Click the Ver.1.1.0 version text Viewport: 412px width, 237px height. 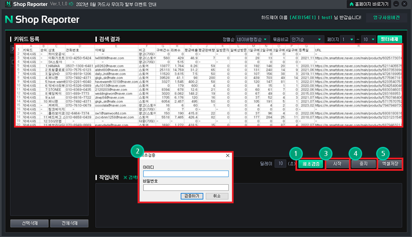[x=59, y=4]
